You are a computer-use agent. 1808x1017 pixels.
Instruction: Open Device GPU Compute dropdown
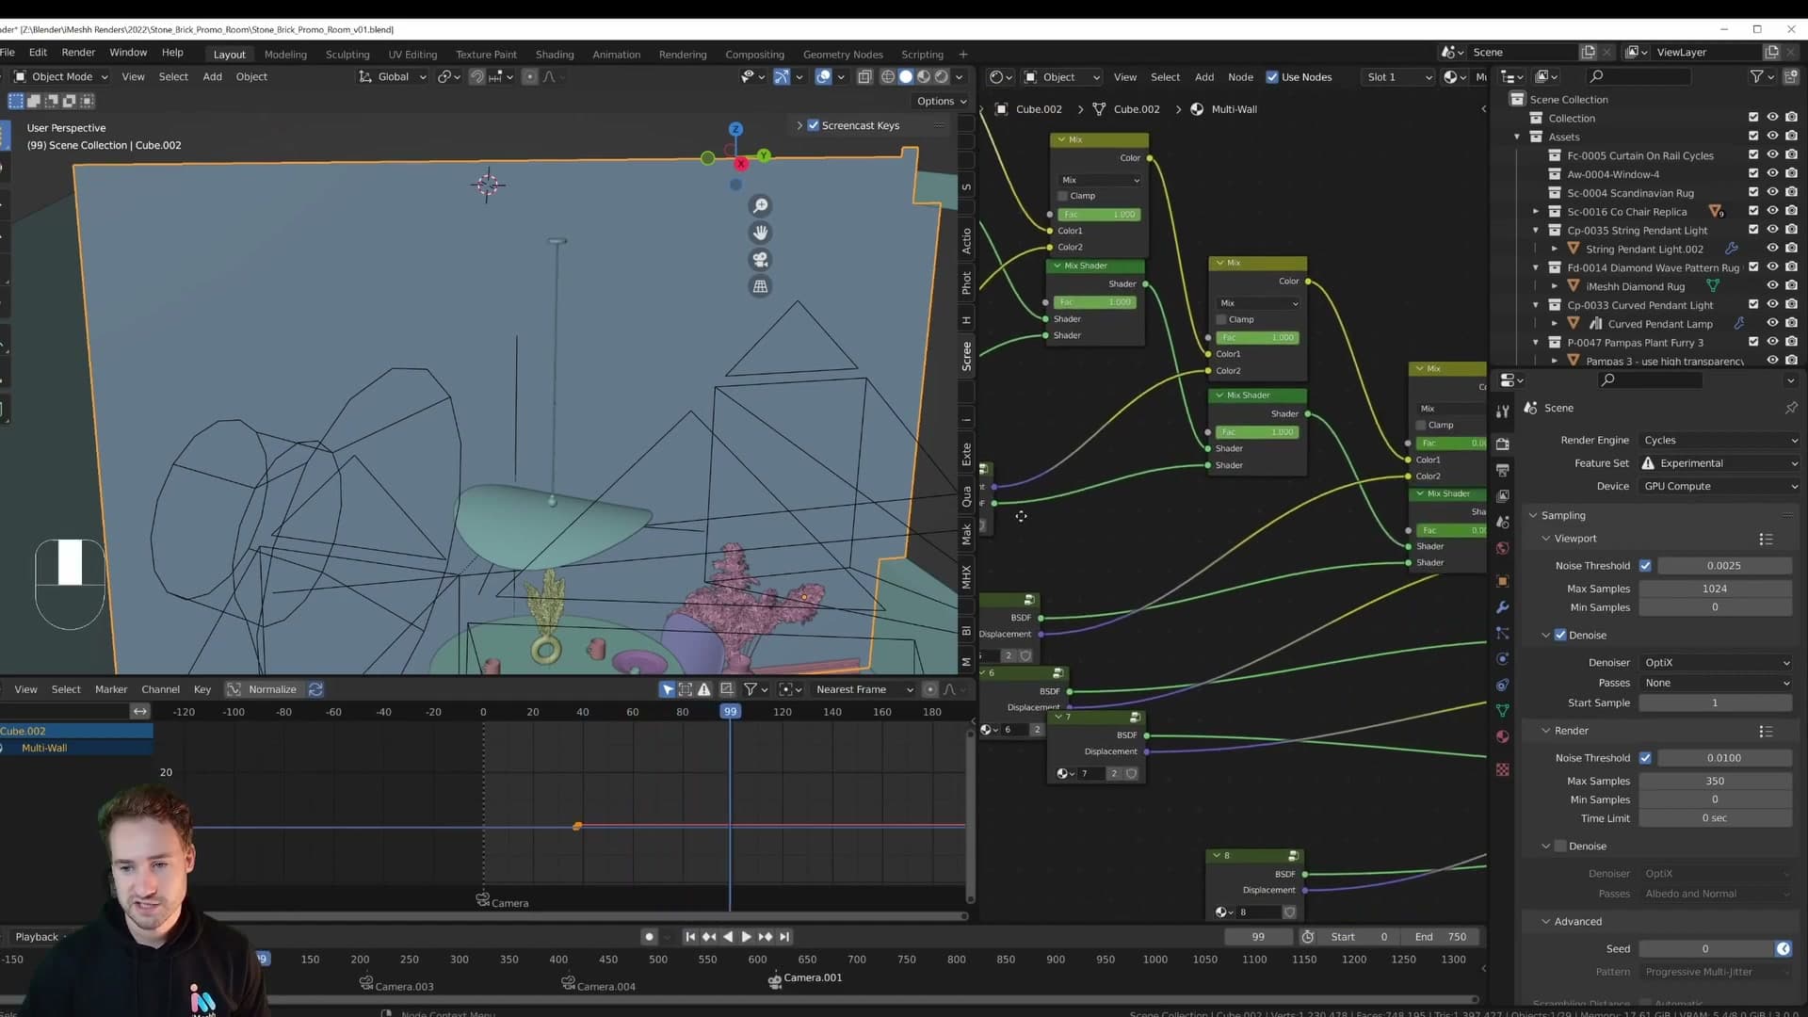tap(1719, 486)
